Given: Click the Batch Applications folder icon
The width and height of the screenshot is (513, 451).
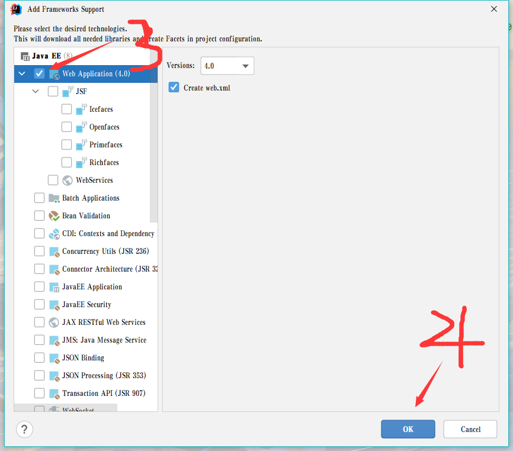Looking at the screenshot, I should (x=54, y=198).
